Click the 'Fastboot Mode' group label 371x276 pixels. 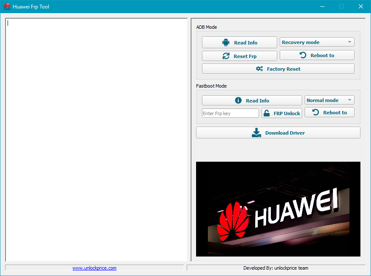211,86
